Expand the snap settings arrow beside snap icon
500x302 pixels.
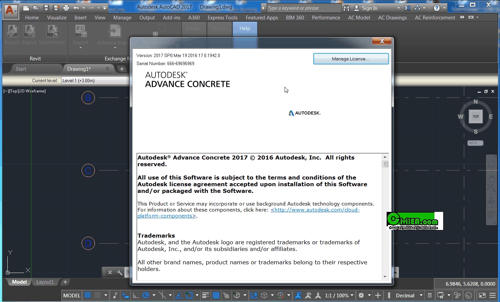106,295
